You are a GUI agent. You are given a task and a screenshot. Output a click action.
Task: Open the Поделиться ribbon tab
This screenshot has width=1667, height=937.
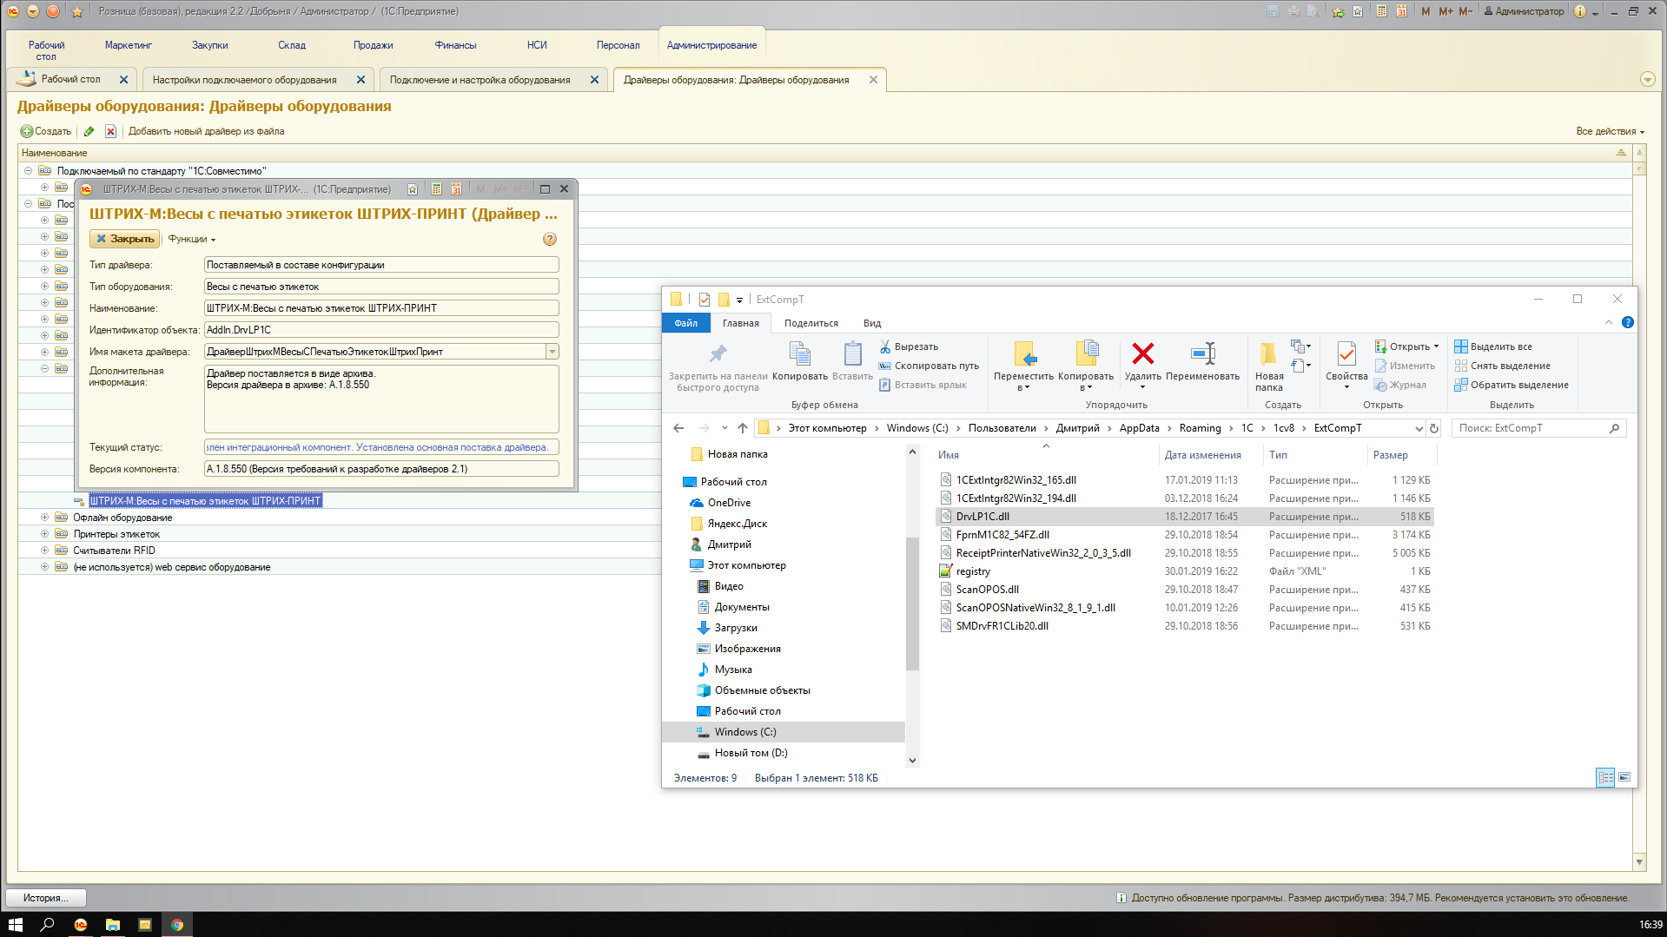[811, 323]
